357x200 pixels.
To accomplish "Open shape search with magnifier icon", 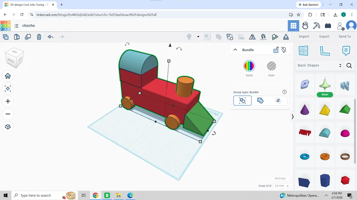I will click(x=349, y=65).
